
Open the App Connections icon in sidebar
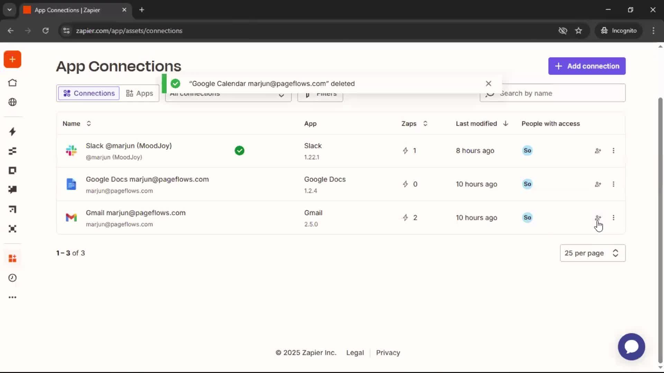click(x=12, y=258)
